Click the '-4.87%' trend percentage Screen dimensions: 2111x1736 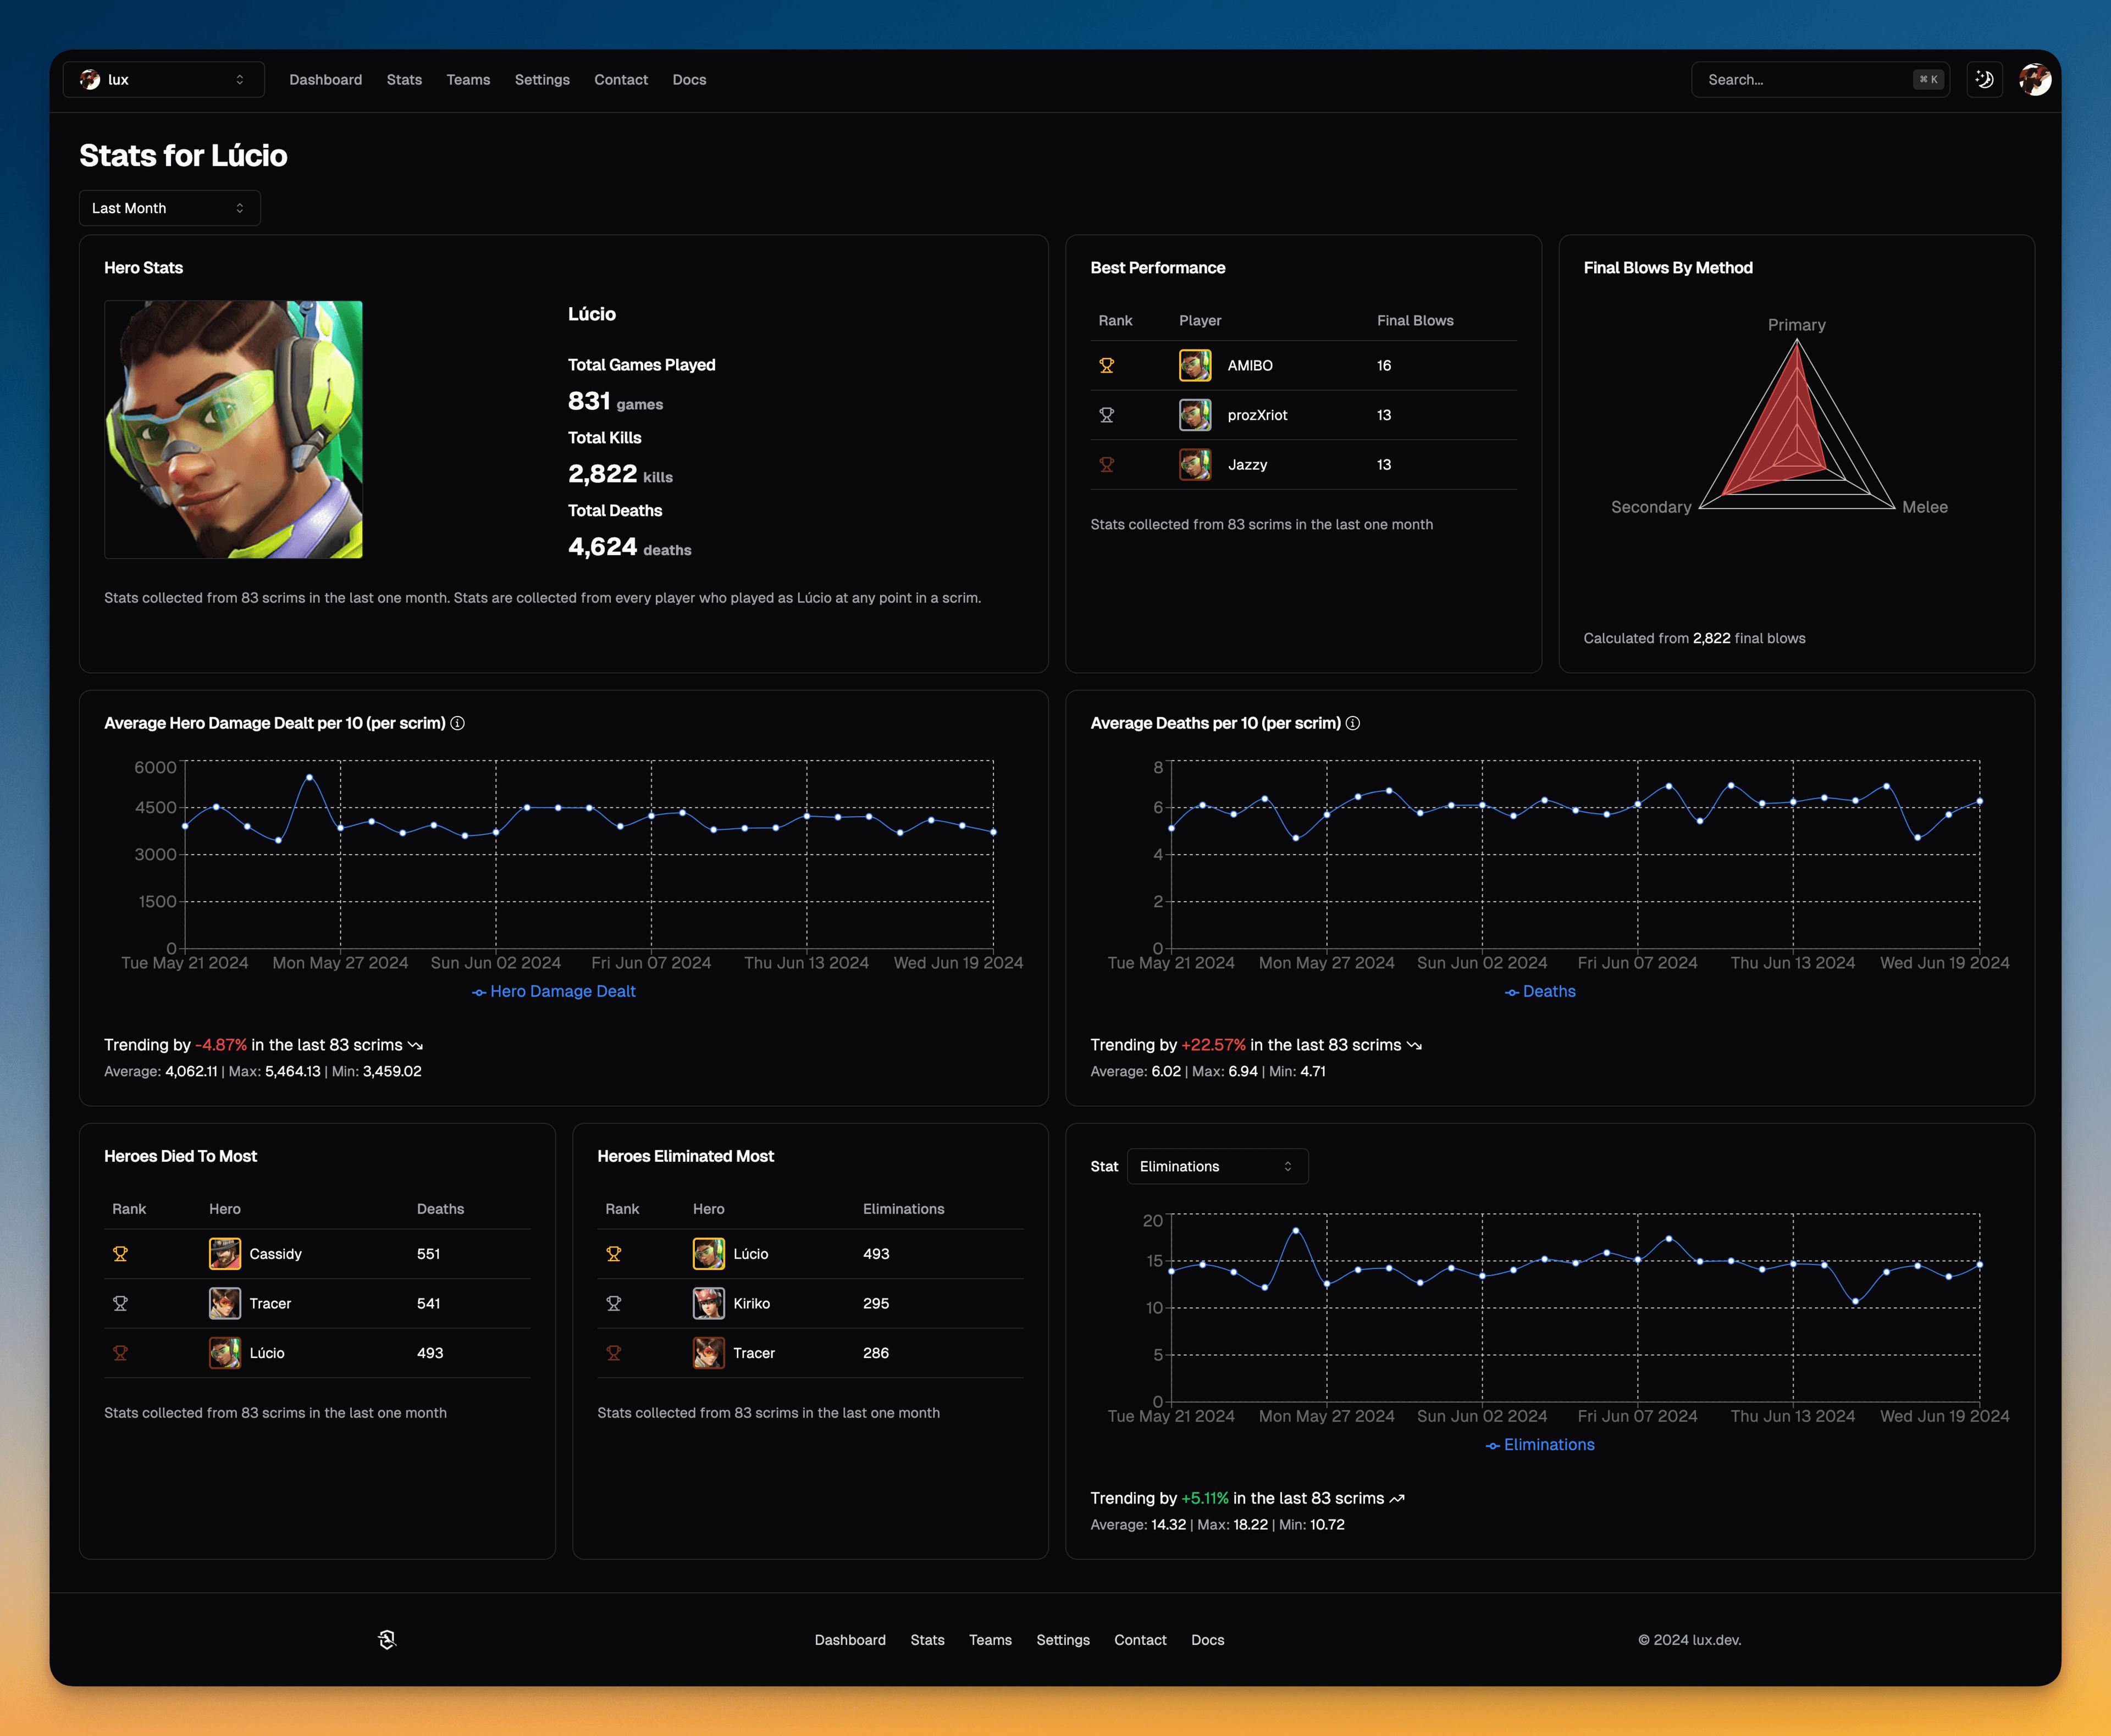(221, 1044)
